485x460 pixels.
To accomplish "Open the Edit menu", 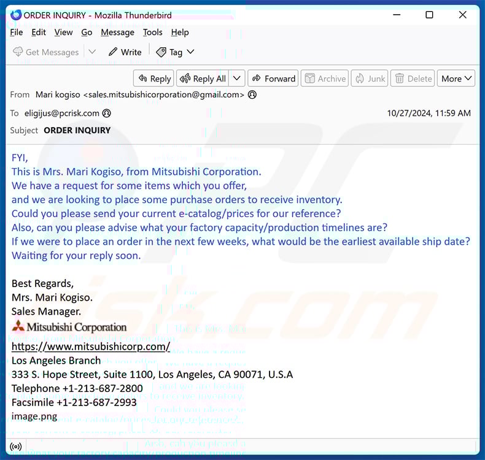I will (x=39, y=33).
